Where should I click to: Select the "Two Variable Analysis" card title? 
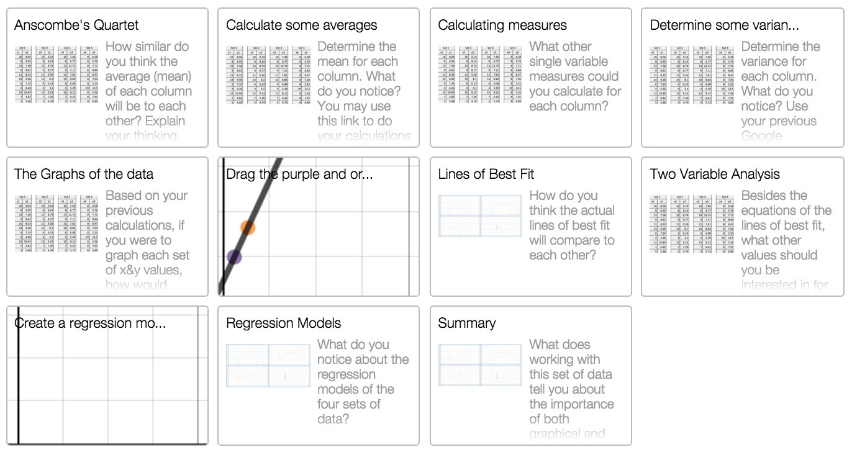[x=715, y=174]
